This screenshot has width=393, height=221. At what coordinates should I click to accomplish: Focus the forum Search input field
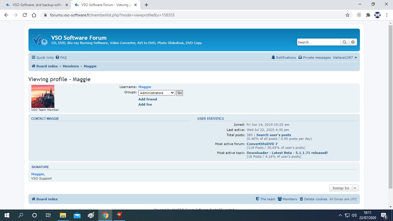(x=319, y=42)
